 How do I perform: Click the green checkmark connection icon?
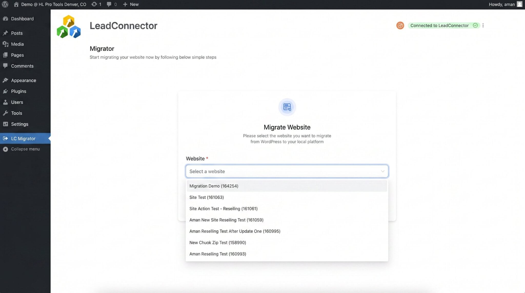(x=475, y=25)
